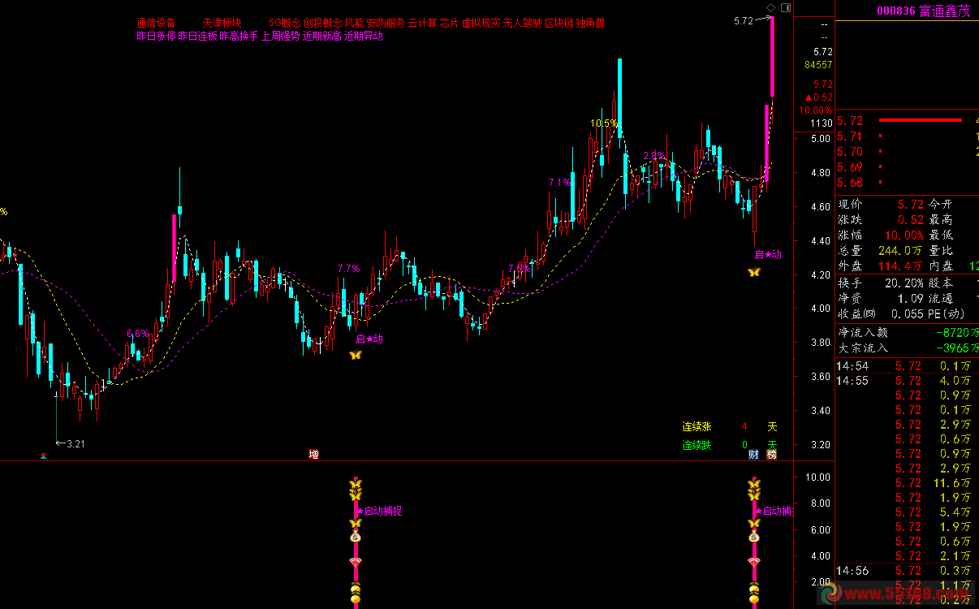This screenshot has width=979, height=609.
Task: Click the 收益(四) 0.055 value
Action: [x=907, y=313]
